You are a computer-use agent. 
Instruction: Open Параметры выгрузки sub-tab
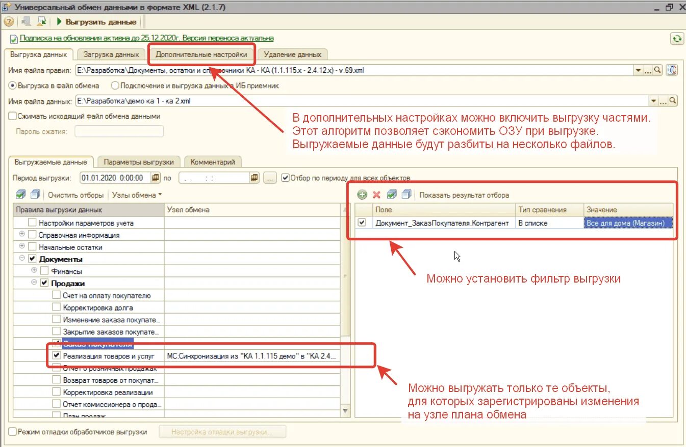pos(138,162)
